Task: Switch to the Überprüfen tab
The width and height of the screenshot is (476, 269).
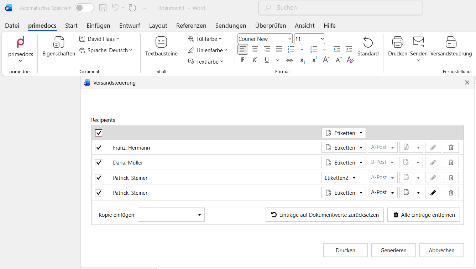Action: (271, 26)
